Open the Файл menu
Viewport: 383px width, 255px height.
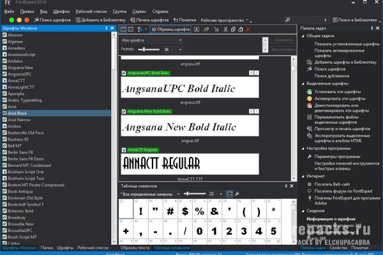(x=9, y=11)
